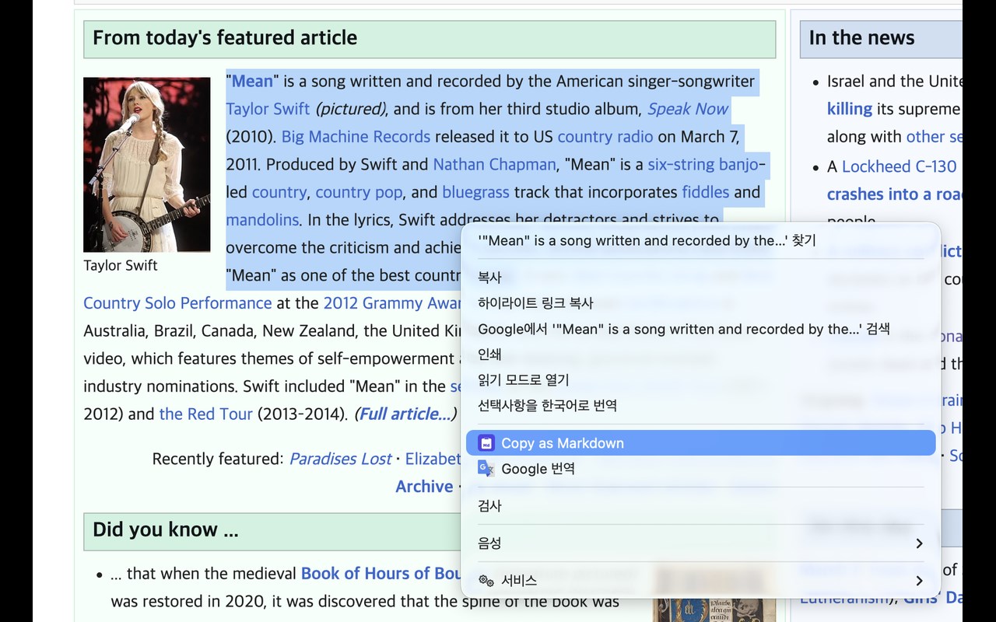
Task: Click the Taylor Swift photo
Action: (x=146, y=163)
